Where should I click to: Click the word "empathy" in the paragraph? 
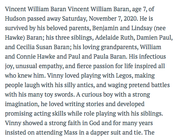(51, 66)
